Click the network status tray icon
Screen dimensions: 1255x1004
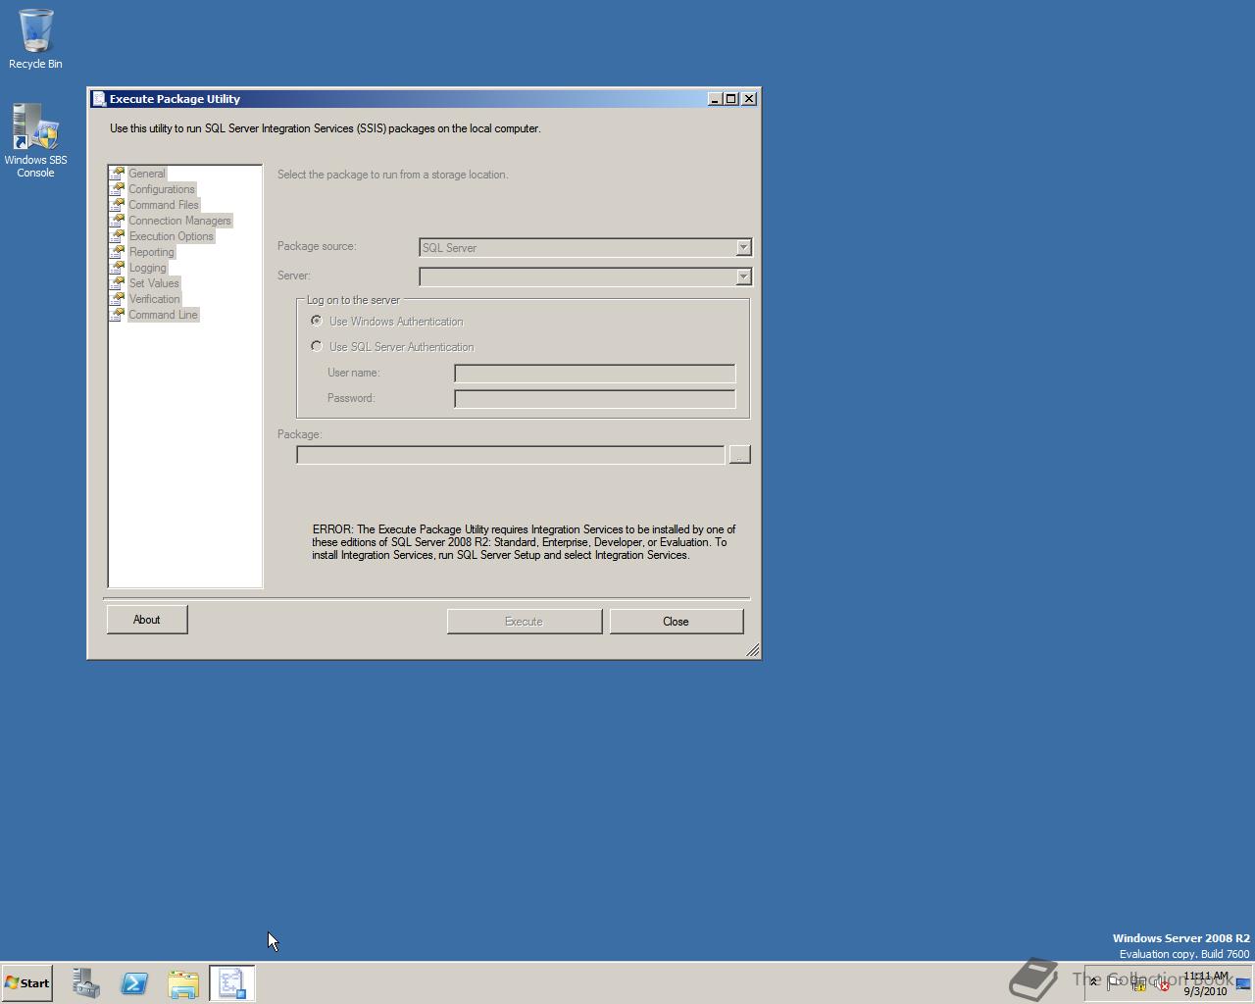[x=1139, y=984]
